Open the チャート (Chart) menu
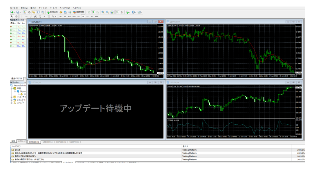This screenshot has width=327, height=169. pyautogui.click(x=43, y=8)
